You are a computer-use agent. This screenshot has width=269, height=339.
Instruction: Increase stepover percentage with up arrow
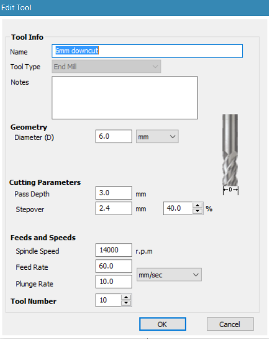[x=198, y=205]
